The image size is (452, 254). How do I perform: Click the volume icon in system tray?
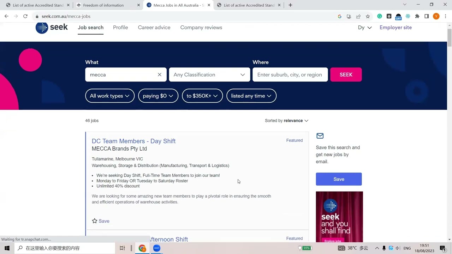[398, 248]
